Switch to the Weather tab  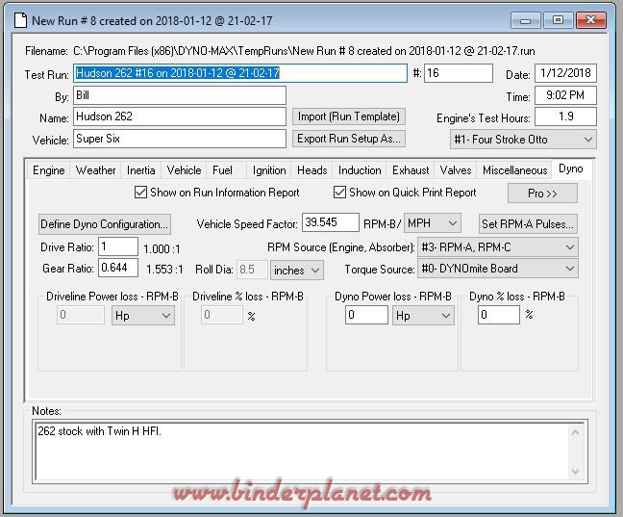point(95,170)
